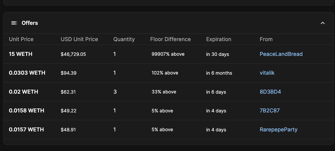The image size is (335, 151).
Task: Click the From column header
Action: pos(266,39)
